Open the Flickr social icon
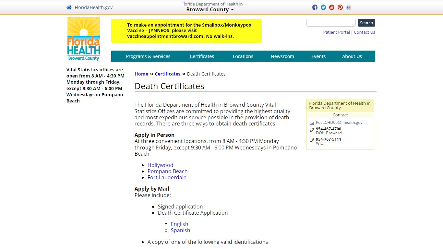The width and height of the screenshot is (443, 249). 349,7
